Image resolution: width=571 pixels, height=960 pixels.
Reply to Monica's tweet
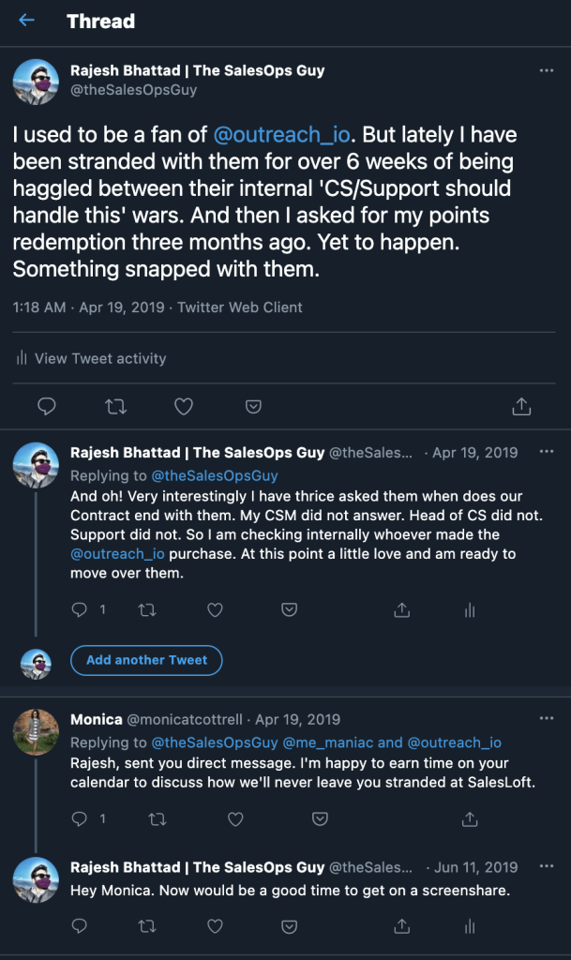point(80,818)
